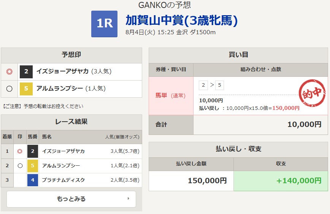
Task: Click the circle mark in レース結果 row 2
Action: (x=20, y=166)
